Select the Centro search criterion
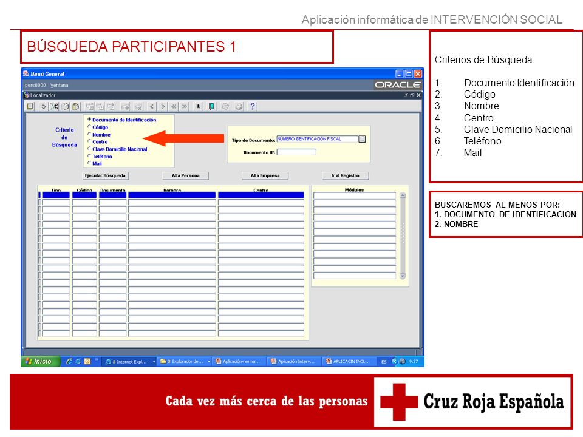 89,141
